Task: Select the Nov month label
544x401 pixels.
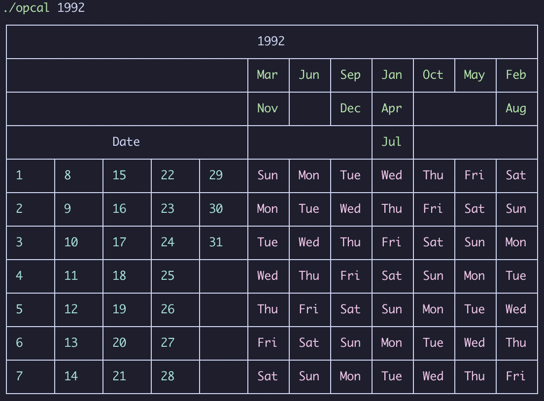Action: click(x=268, y=108)
